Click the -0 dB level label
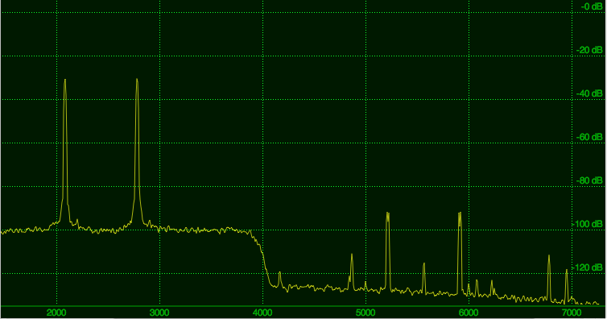The image size is (607, 319). [592, 6]
